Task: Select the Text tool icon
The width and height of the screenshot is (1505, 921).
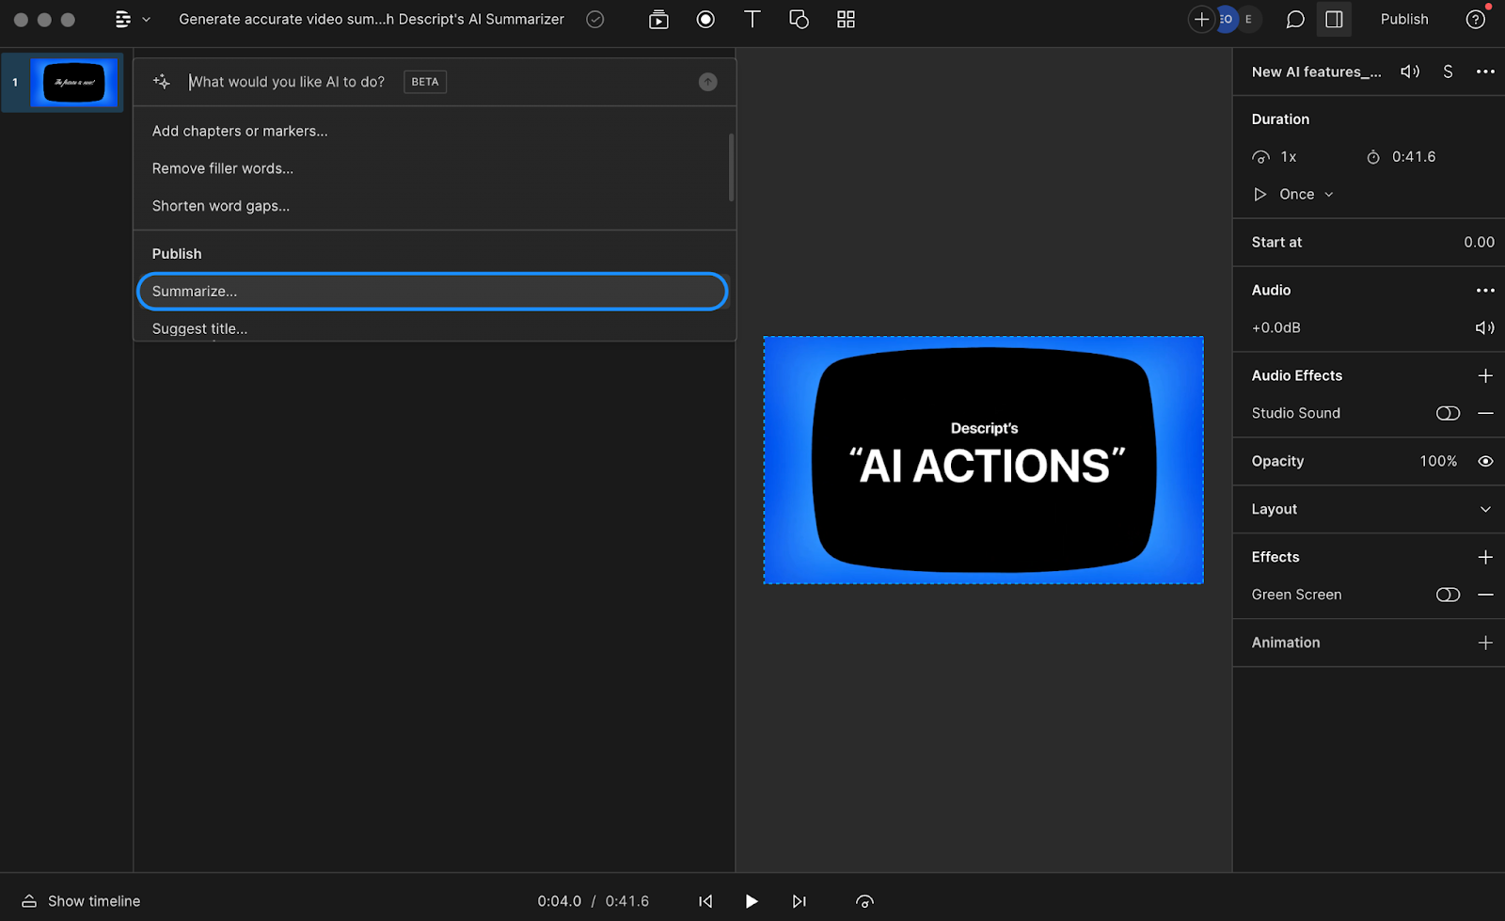Action: tap(752, 20)
